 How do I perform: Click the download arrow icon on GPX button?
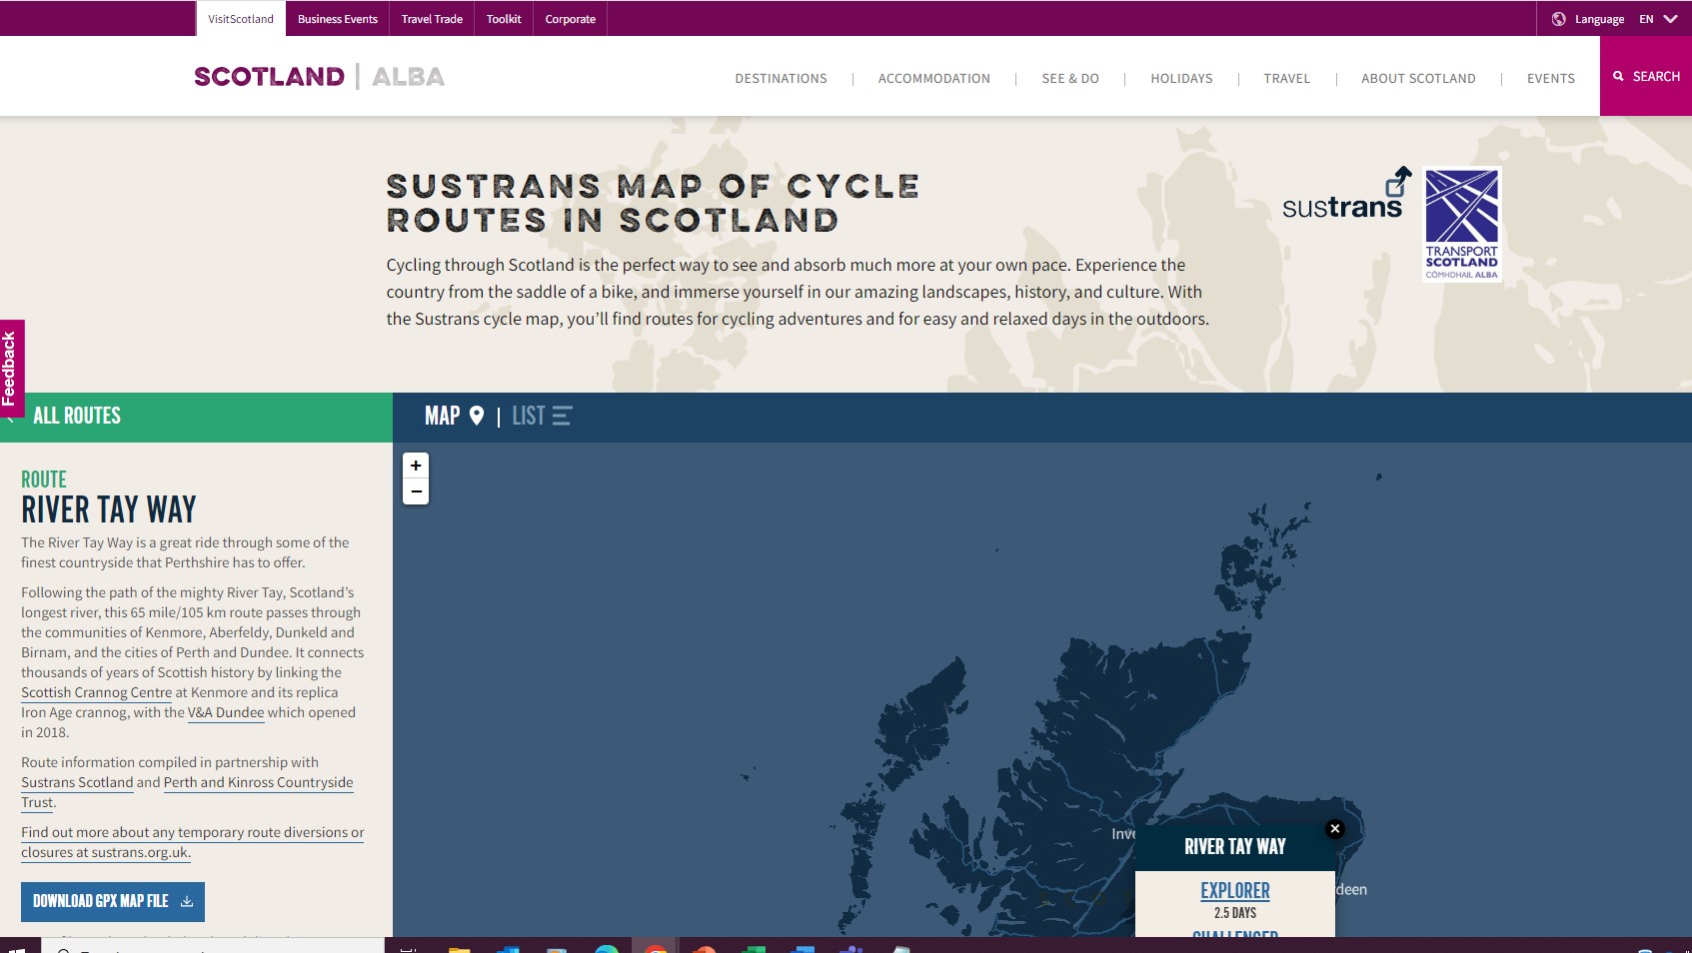pyautogui.click(x=187, y=901)
